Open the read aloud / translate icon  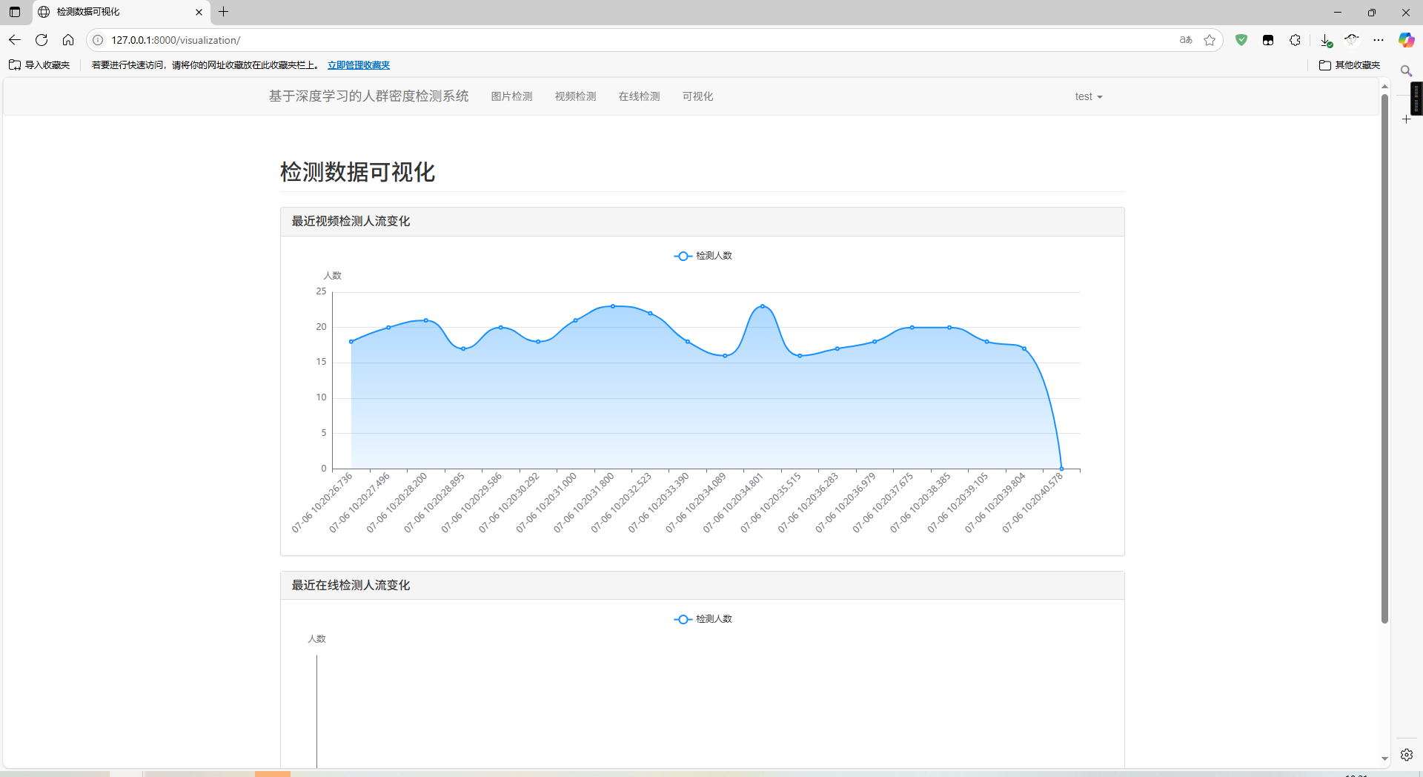pos(1186,40)
